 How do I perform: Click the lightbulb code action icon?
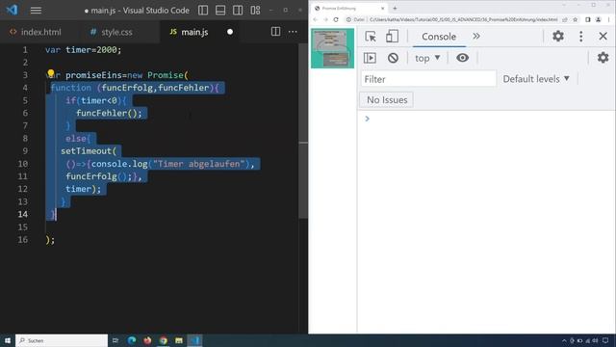[51, 73]
